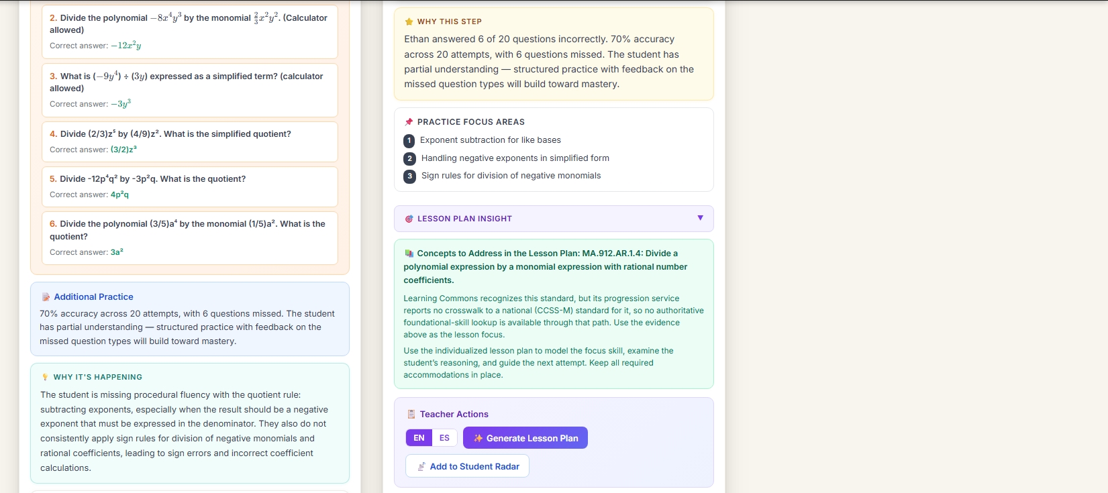This screenshot has height=493, width=1108.
Task: Click the PRACTICE FOCUS AREAS heading
Action: 471,122
